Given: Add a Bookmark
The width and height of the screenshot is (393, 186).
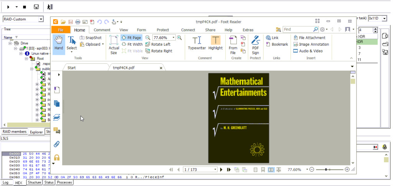Looking at the screenshot, I should coord(277,44).
